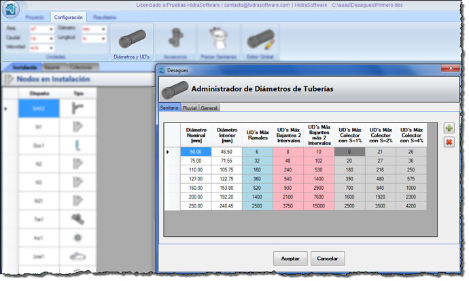Switch to the Pluvial tab
The height and width of the screenshot is (281, 469).
pos(190,108)
